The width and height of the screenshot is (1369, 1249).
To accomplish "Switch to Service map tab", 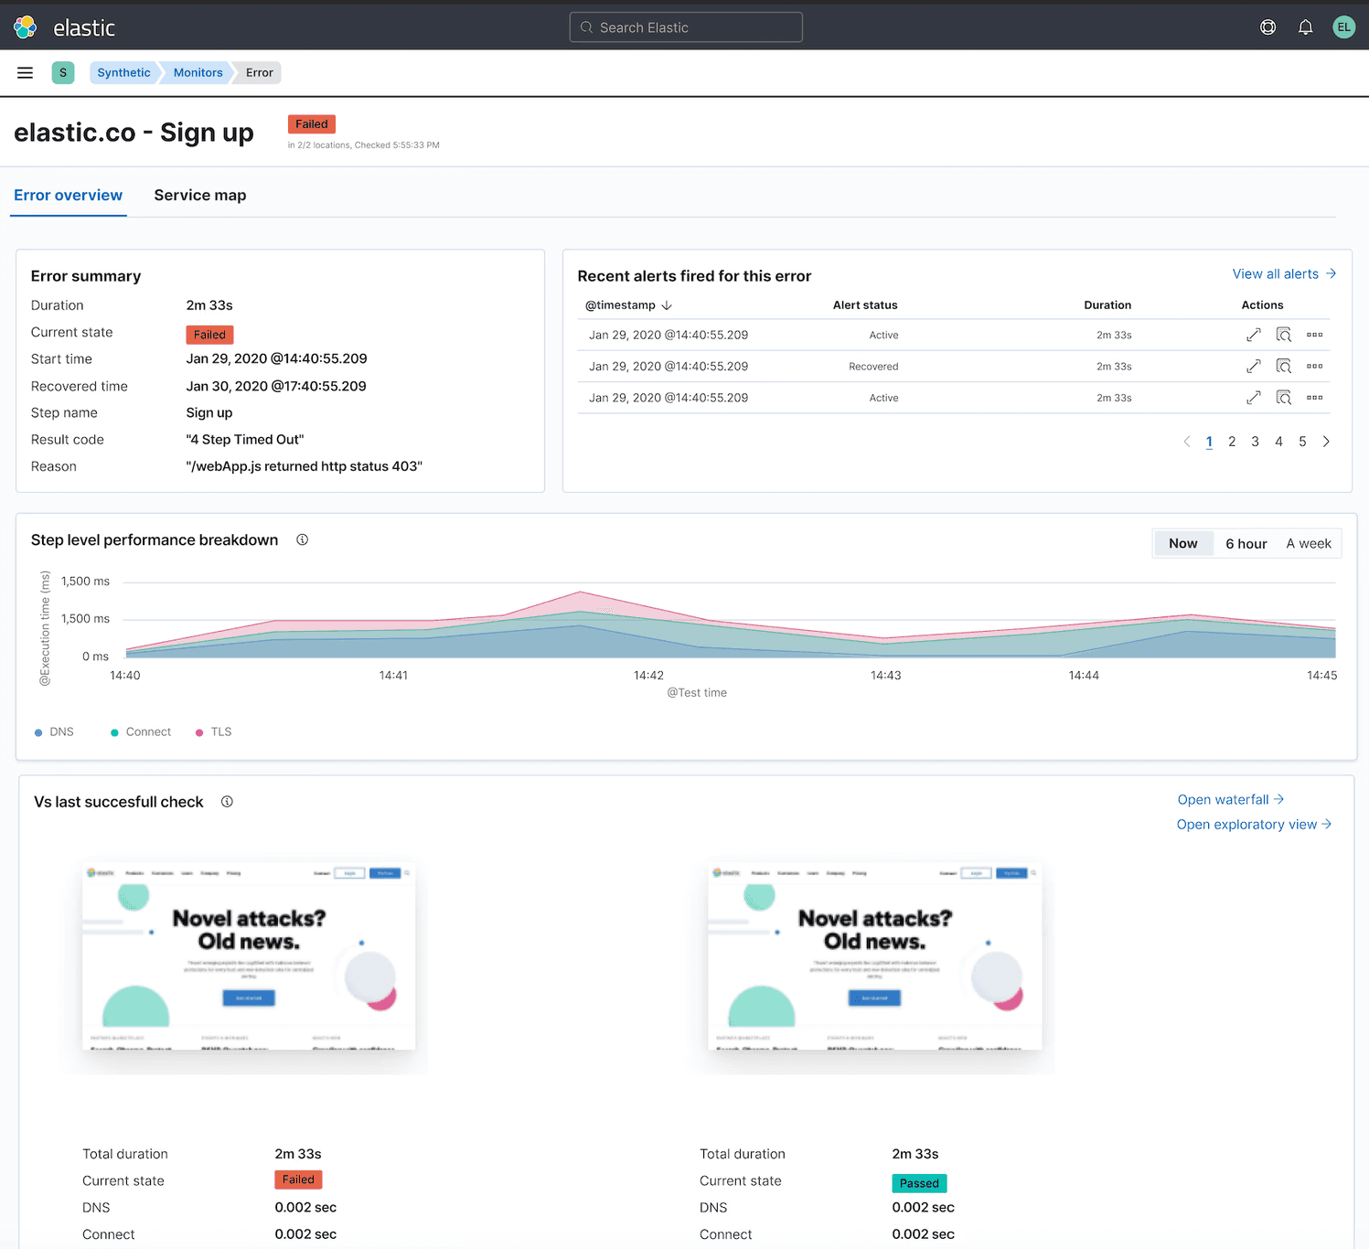I will pyautogui.click(x=200, y=195).
